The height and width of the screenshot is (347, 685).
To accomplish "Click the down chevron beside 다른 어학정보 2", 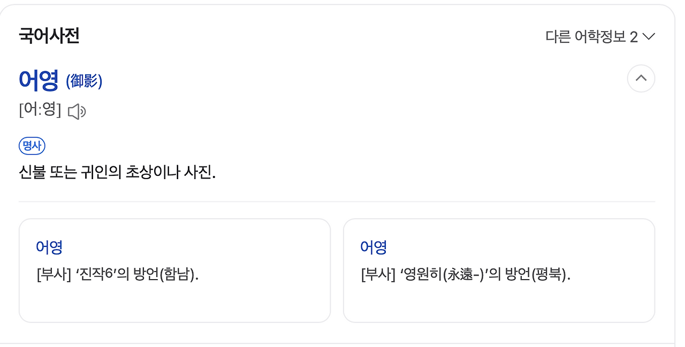I will pos(648,36).
